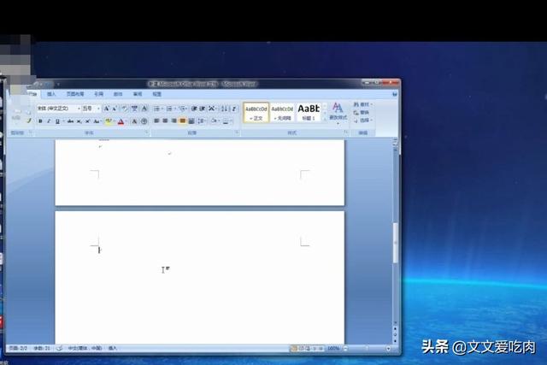Click the Grow Font icon
This screenshot has height=365, width=547.
pos(107,109)
